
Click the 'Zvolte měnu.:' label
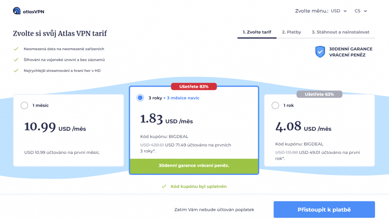312,11
